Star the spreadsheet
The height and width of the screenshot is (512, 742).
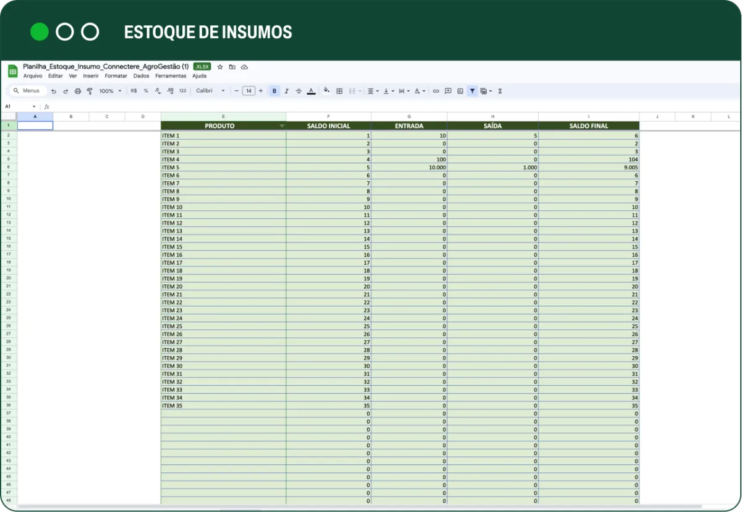[x=220, y=67]
